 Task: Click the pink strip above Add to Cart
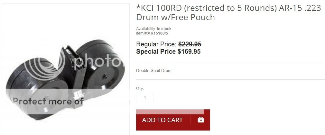[170, 112]
